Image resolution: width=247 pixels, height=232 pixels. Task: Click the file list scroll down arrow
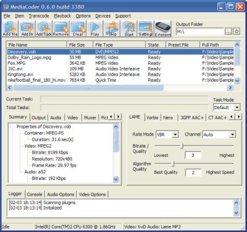237,81
